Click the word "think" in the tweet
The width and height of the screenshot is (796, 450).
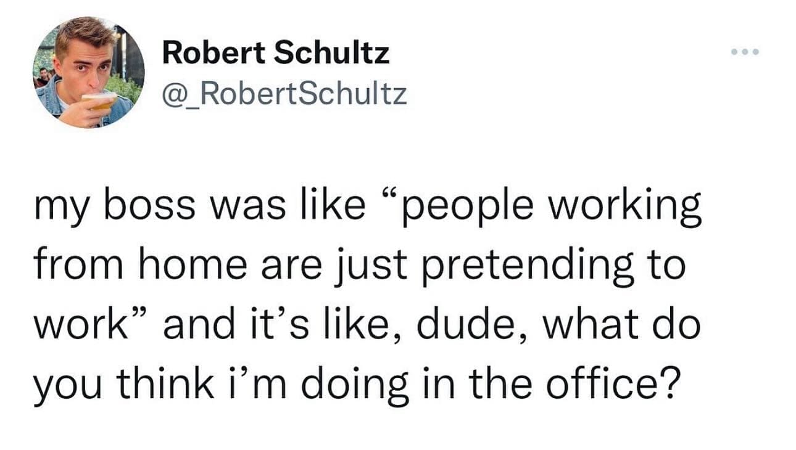pyautogui.click(x=164, y=382)
